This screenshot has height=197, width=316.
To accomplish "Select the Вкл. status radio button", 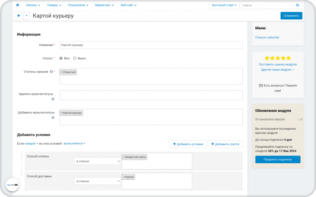I will [x=61, y=58].
